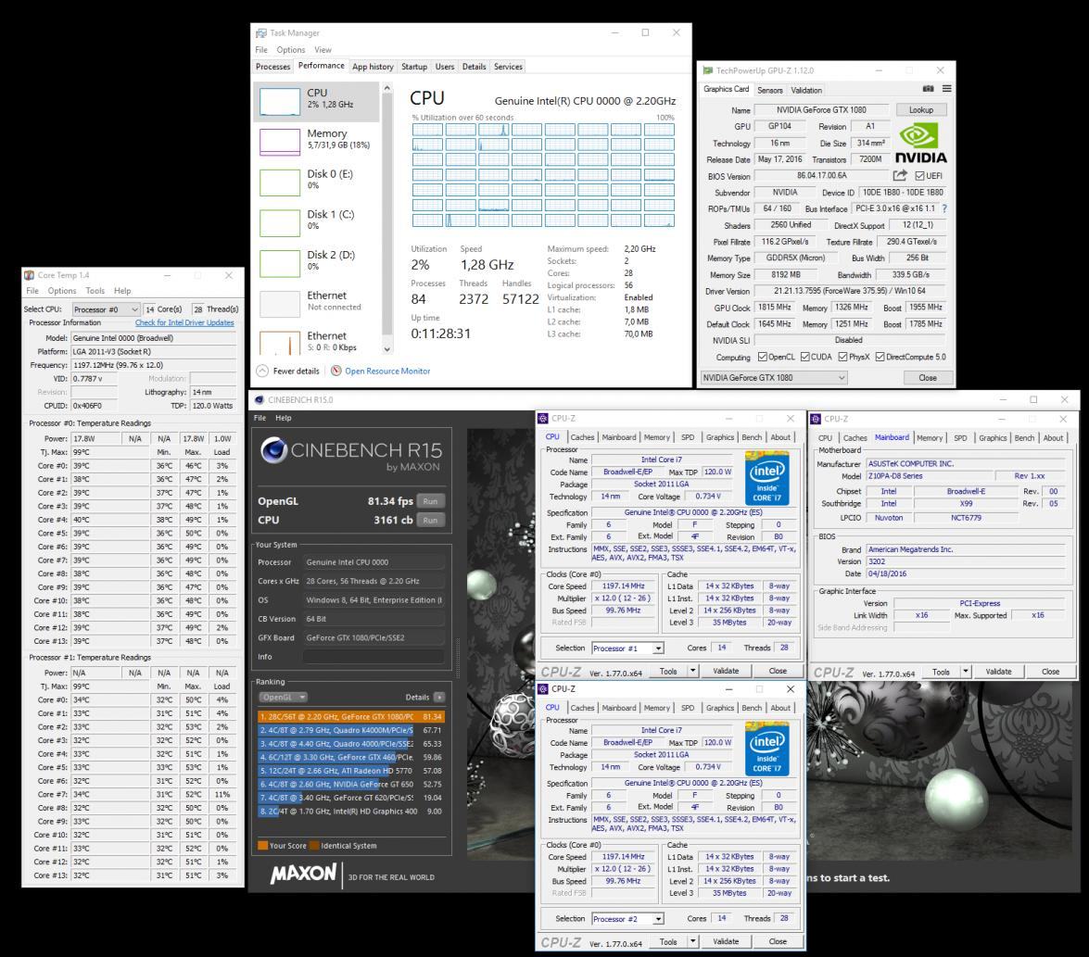Run the CPU benchmark in Cinebench
Screen dimensions: 1089x957
click(x=431, y=520)
